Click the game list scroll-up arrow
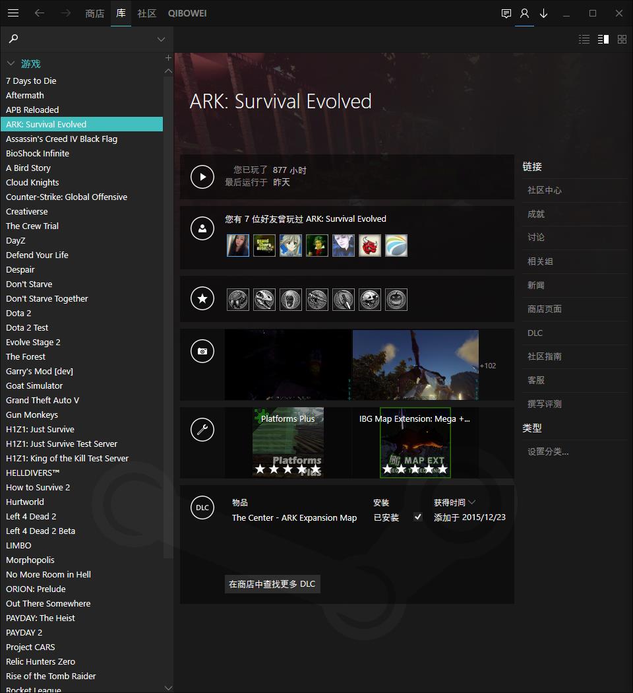The image size is (633, 693). pos(168,71)
